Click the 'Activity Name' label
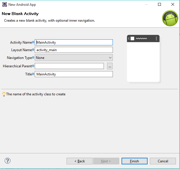Screen dimensions: 180x169 click(21, 42)
